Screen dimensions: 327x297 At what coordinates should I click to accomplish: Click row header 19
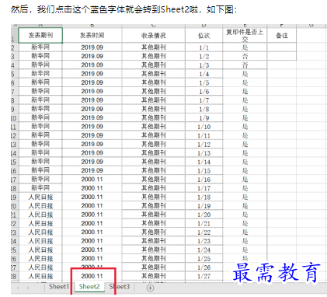point(14,197)
